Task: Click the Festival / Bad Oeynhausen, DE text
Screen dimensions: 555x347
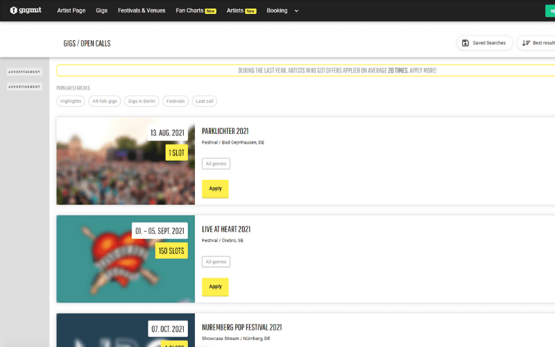Action: point(233,142)
